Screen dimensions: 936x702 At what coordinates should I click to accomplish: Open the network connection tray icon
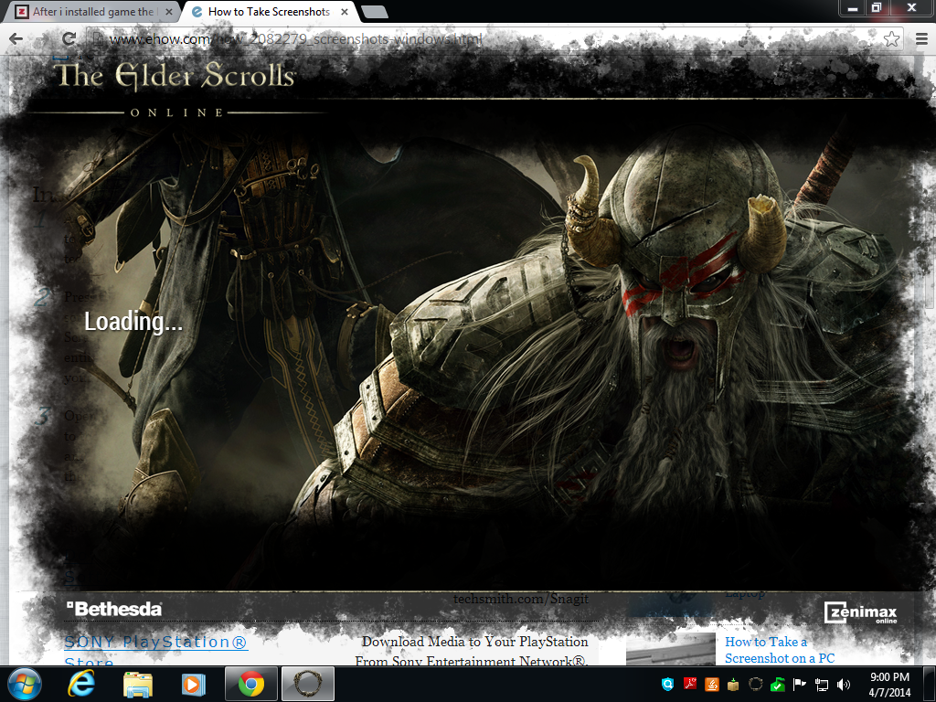[x=822, y=685]
